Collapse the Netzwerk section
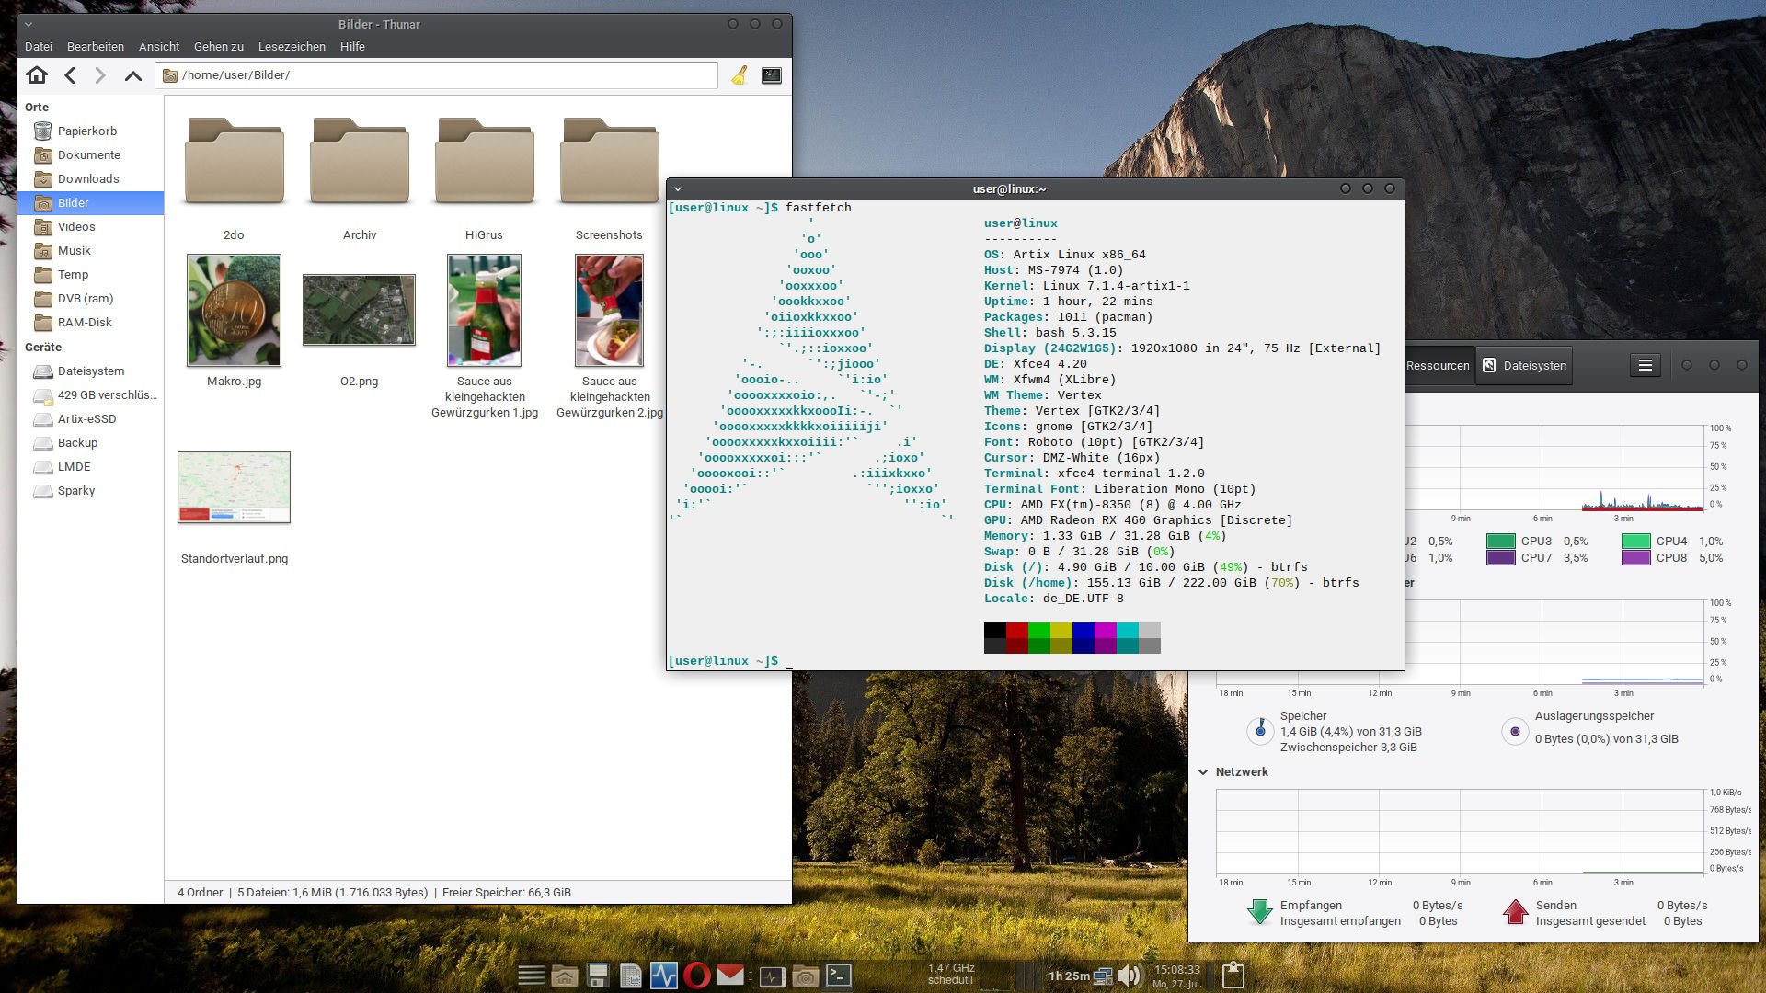This screenshot has width=1766, height=993. 1203,772
